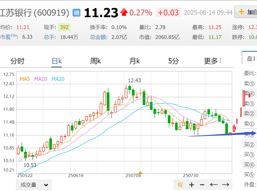Click the blue 融 margin trading badge

[76, 13]
